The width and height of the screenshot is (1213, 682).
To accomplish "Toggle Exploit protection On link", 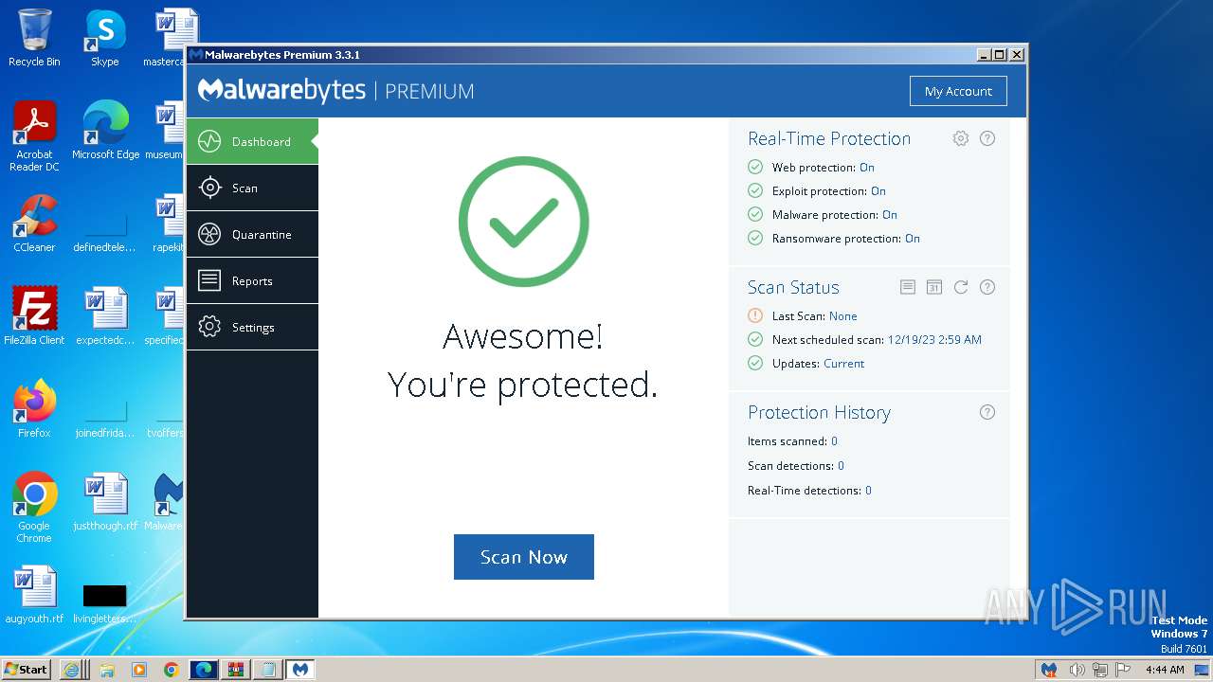I will [878, 191].
